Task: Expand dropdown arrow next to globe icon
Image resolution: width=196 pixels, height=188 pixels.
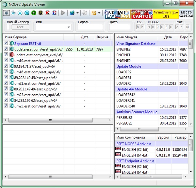Action: tap(77, 13)
